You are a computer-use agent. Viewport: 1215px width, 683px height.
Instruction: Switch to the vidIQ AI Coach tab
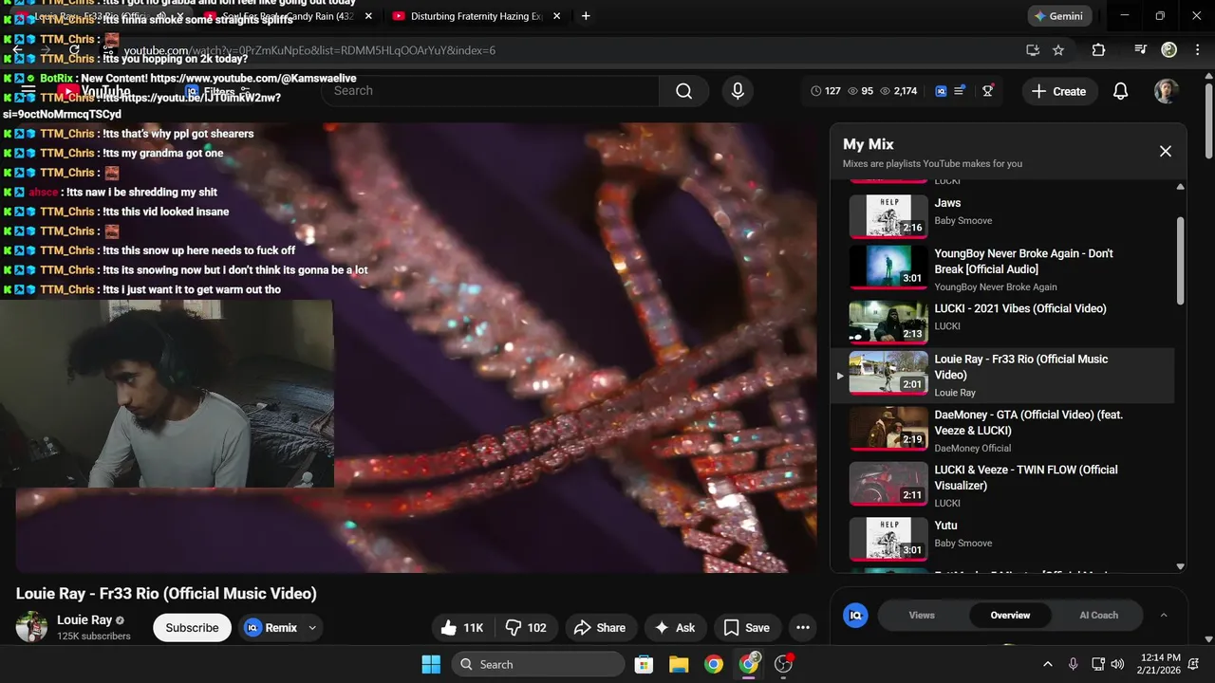1098,616
